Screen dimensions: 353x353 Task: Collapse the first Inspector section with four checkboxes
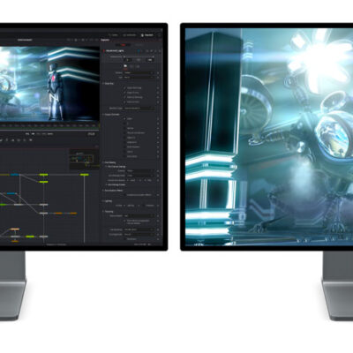tap(108, 84)
